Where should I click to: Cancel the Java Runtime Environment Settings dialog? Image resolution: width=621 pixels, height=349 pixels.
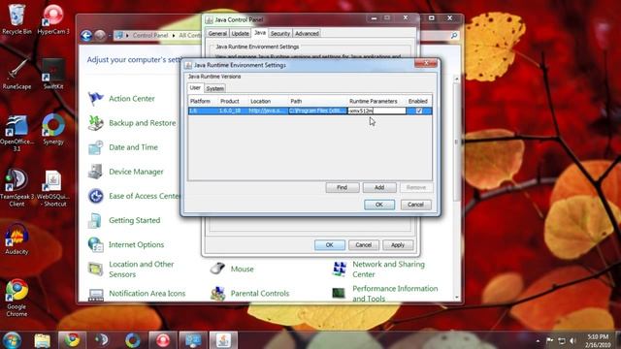pos(415,205)
